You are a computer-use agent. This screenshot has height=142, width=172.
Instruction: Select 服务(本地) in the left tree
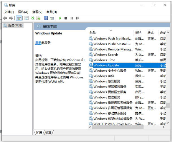[16, 25]
